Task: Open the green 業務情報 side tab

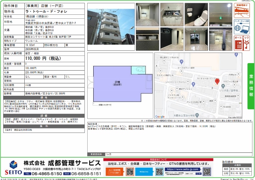Action: coord(251,86)
